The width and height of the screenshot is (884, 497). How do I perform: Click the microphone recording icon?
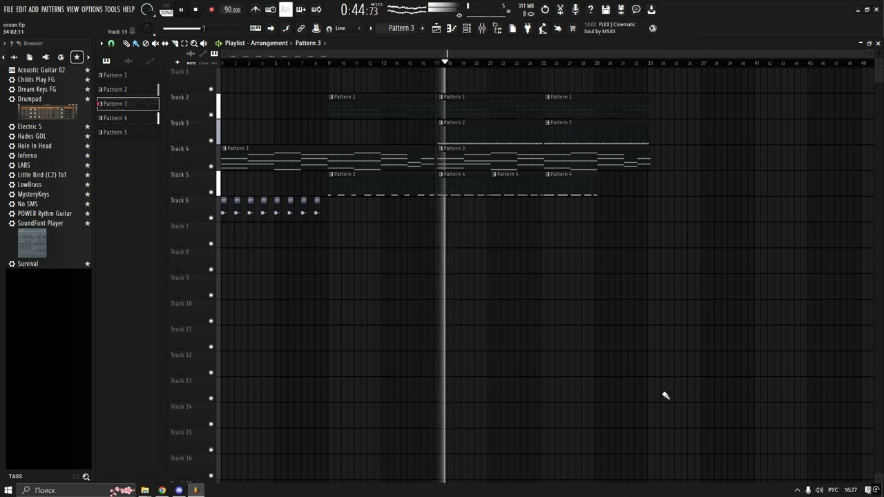click(x=575, y=10)
